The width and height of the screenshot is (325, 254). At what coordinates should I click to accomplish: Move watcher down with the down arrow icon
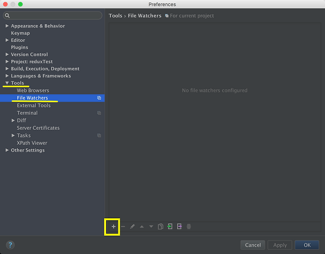[151, 226]
